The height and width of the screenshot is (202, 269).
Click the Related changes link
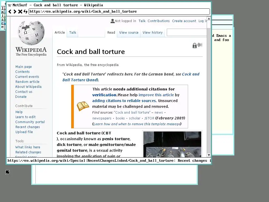click(28, 152)
